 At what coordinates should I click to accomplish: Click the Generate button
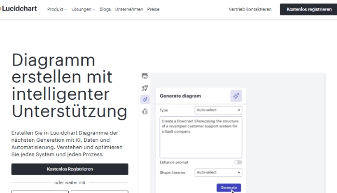[x=229, y=188]
